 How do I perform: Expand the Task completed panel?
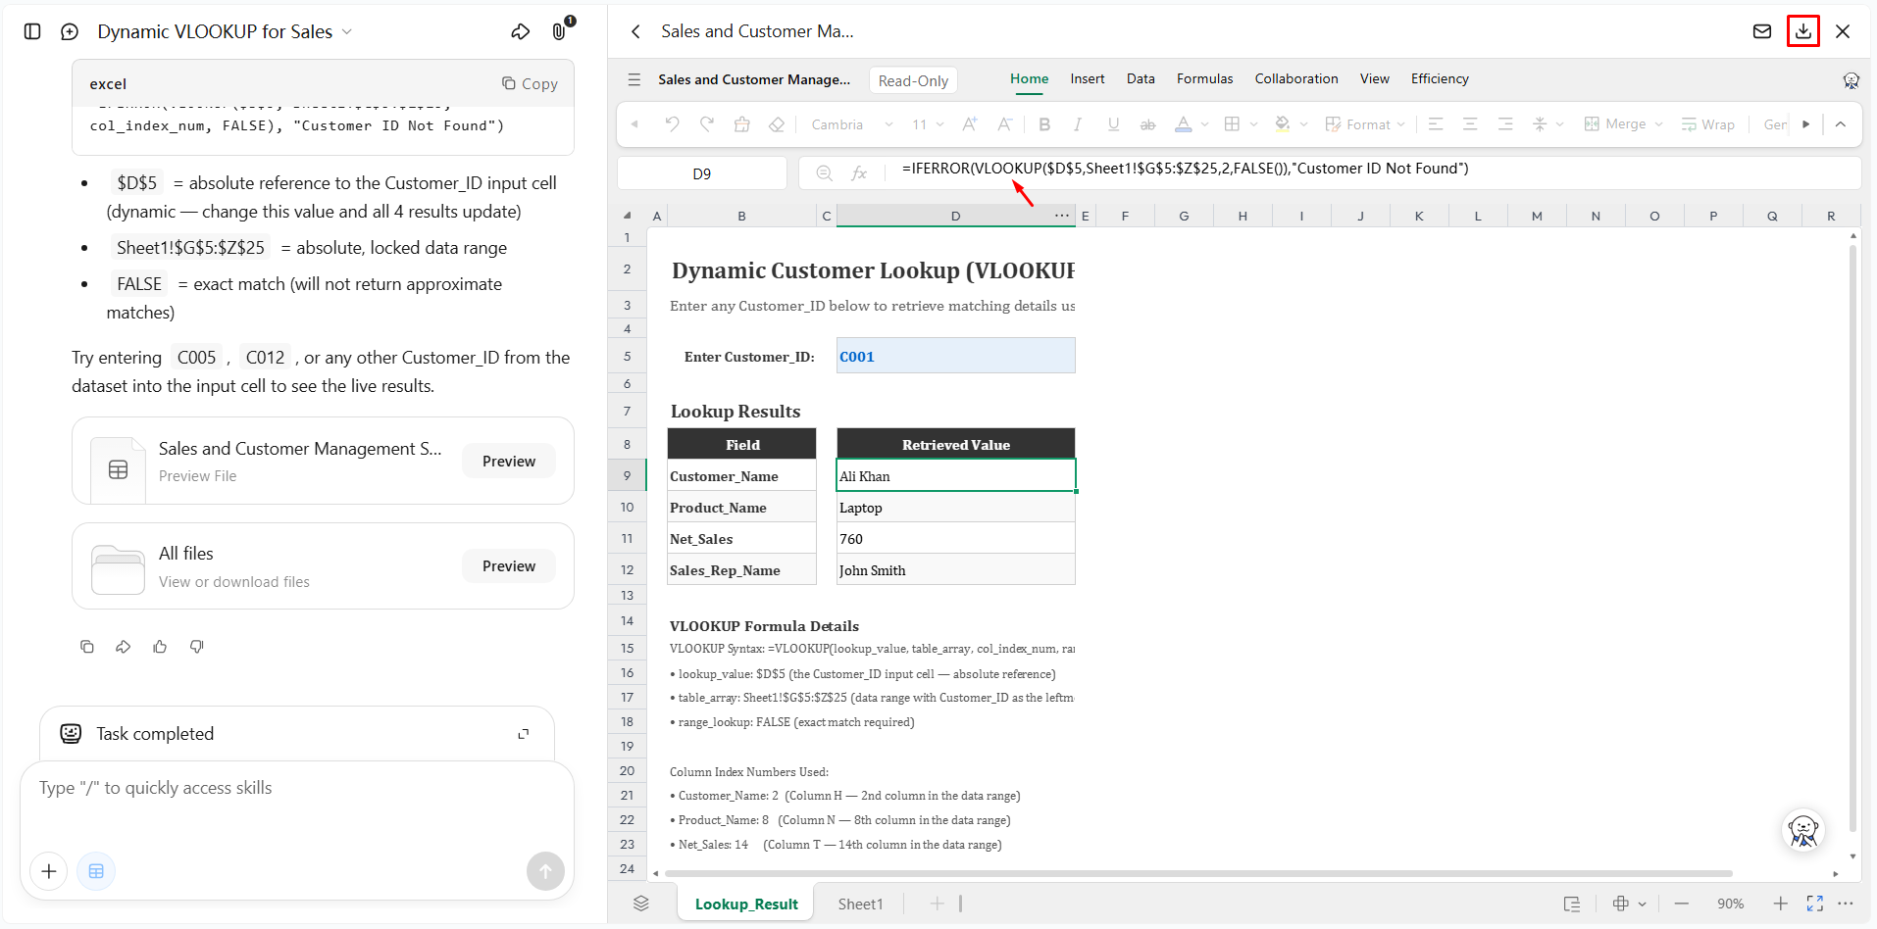coord(524,734)
